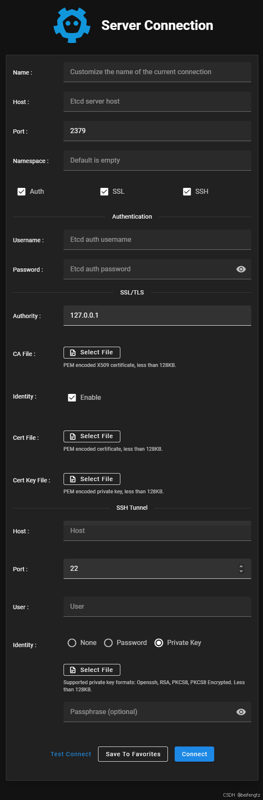Reveal the SSH passphrase with eye icon
Screen dimensions: 263x800
[x=241, y=712]
